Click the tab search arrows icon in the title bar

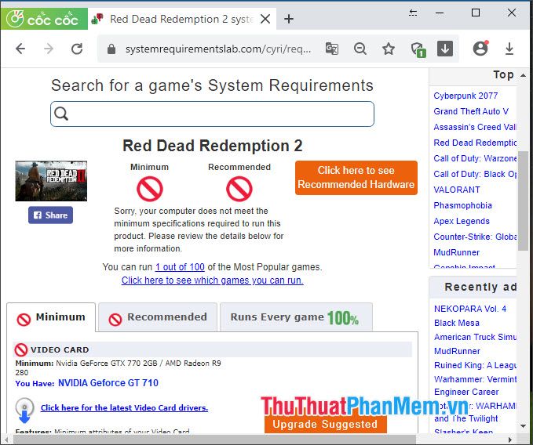413,13
